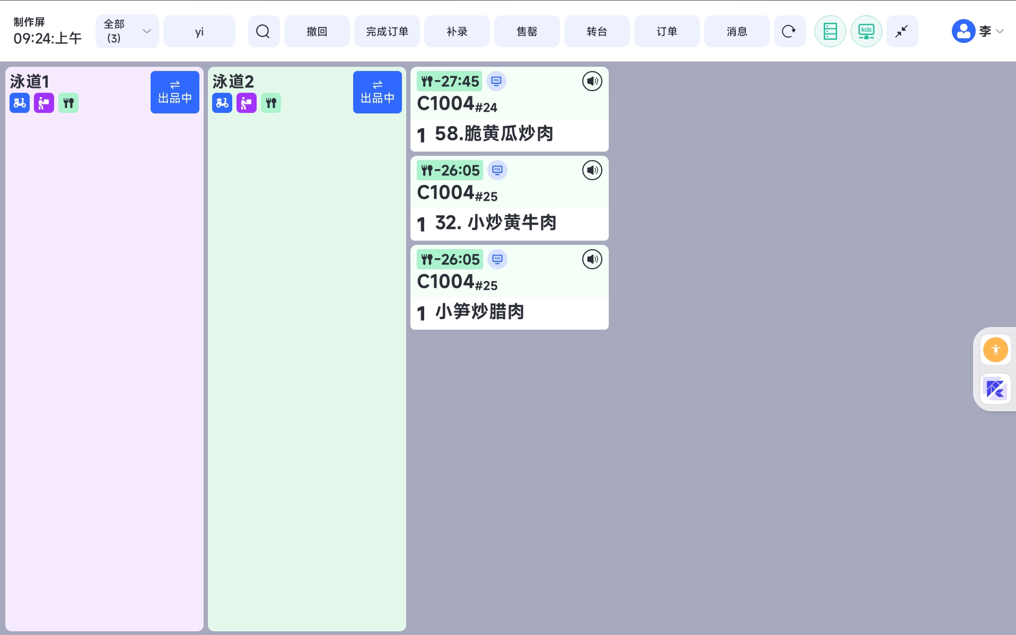The width and height of the screenshot is (1016, 635).
Task: Open the 李 user account menu
Action: tap(977, 31)
